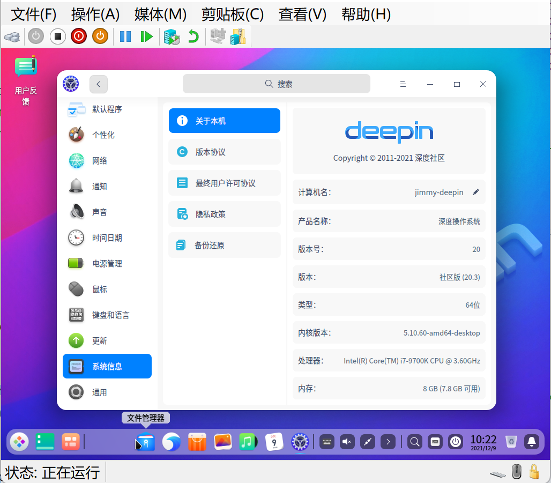
Task: Open the 最终用户许可协议 page
Action: pyautogui.click(x=225, y=183)
